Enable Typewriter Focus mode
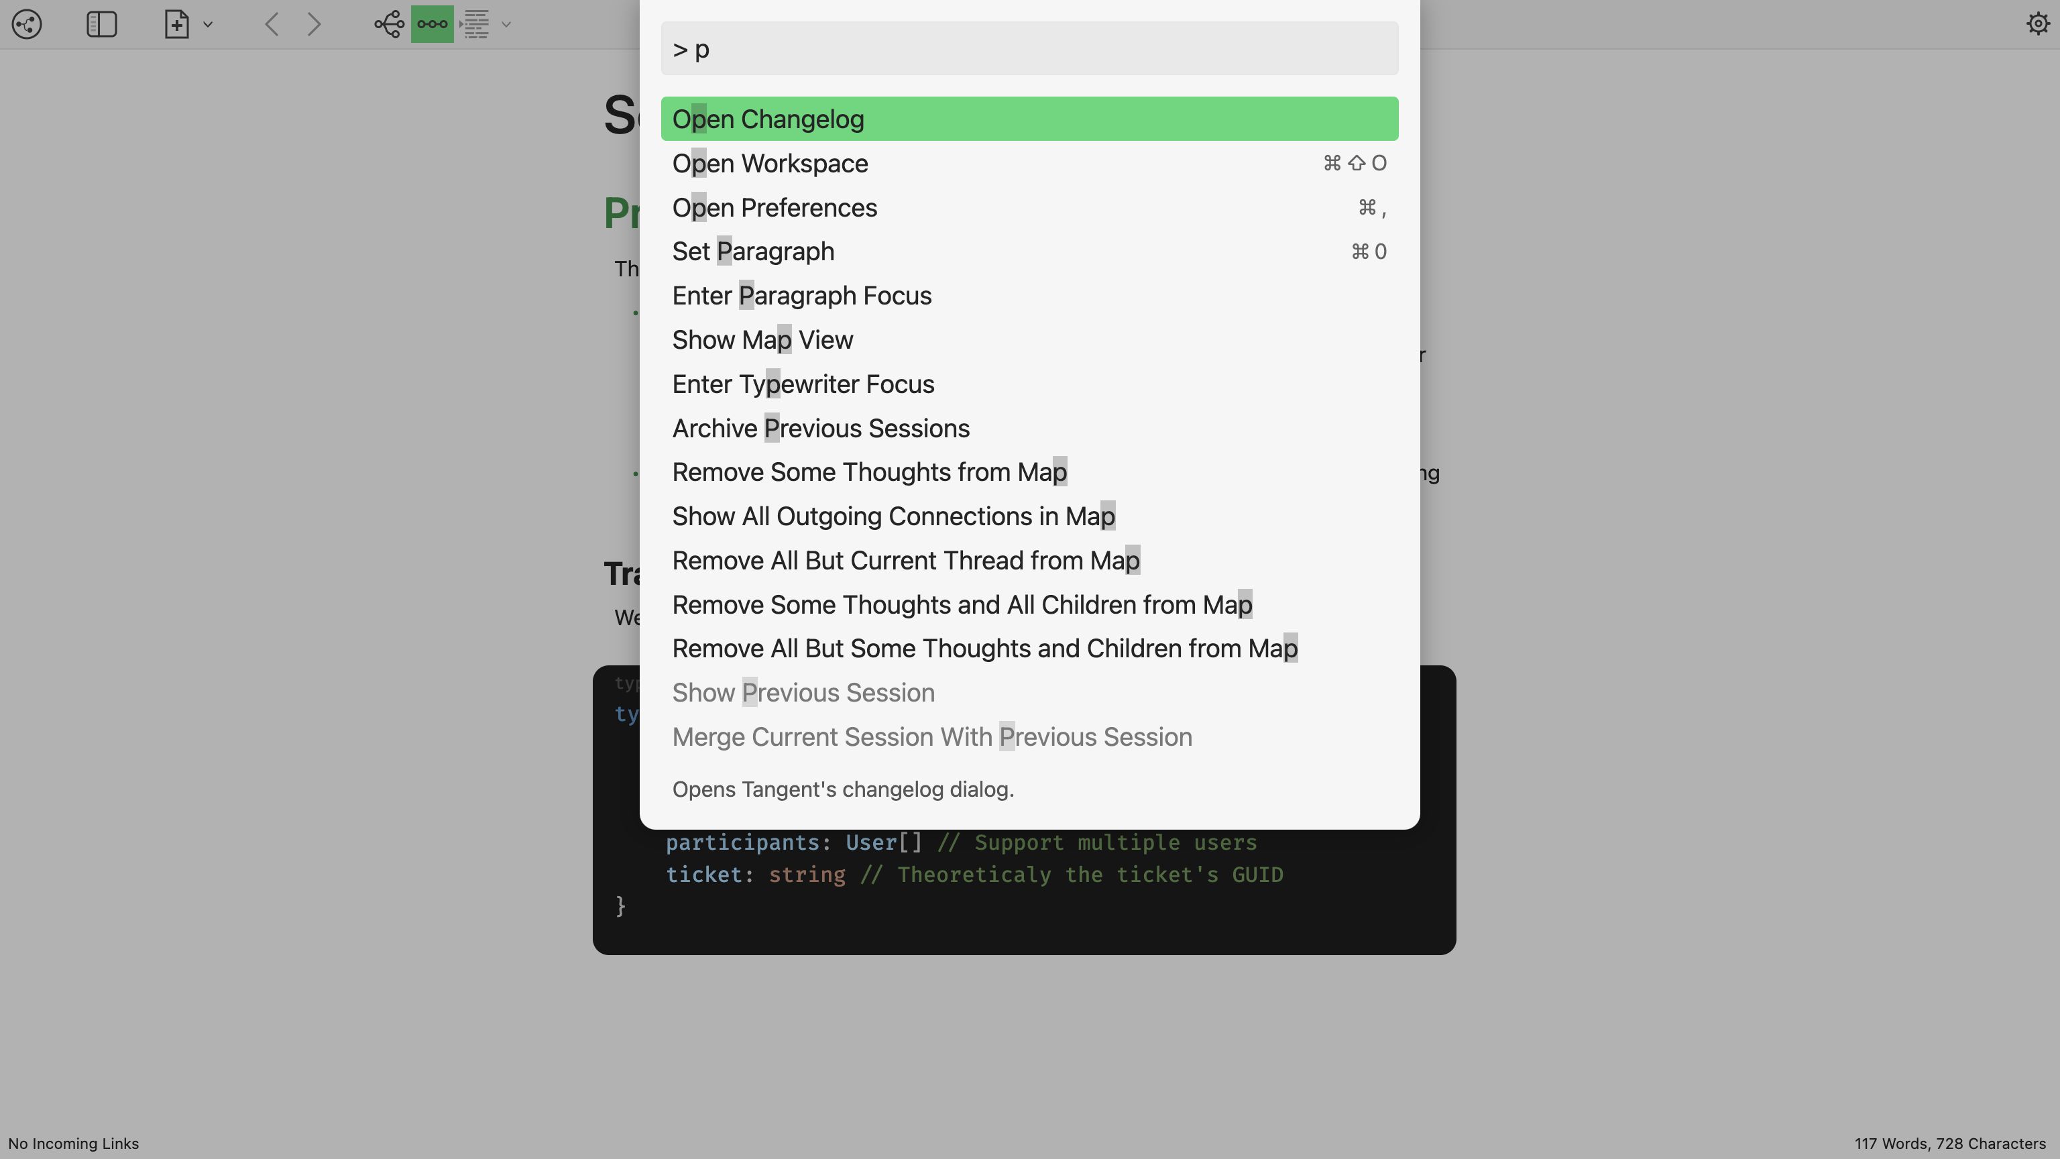This screenshot has height=1159, width=2060. click(803, 384)
